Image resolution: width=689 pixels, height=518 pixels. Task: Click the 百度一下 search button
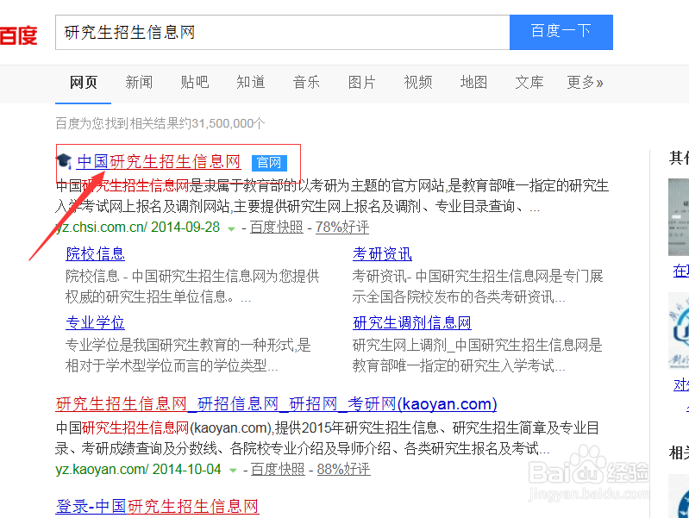[x=561, y=32]
